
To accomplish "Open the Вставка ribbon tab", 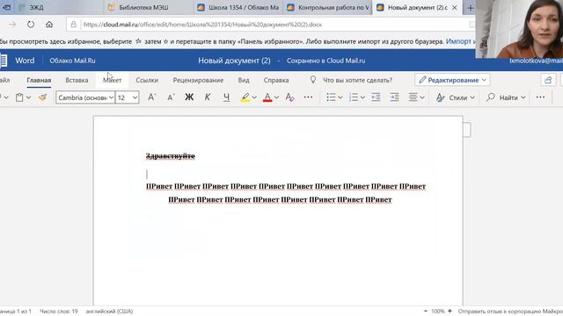I will [x=77, y=80].
